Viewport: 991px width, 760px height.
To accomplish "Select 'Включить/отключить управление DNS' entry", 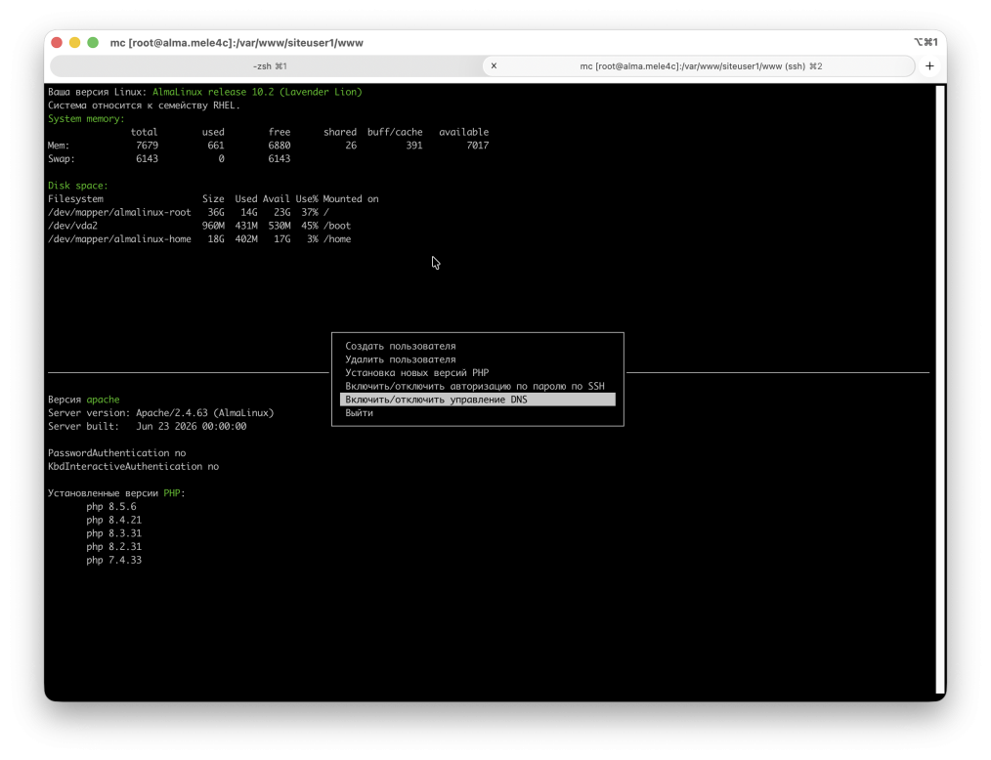I will [477, 400].
